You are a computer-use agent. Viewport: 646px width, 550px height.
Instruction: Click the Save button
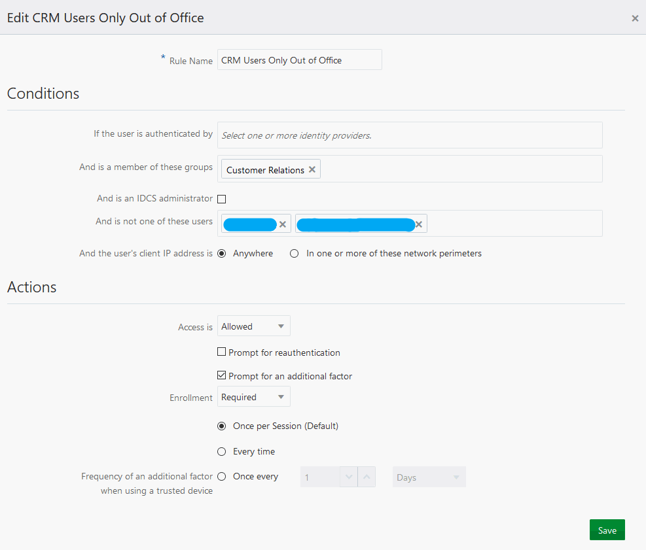607,530
